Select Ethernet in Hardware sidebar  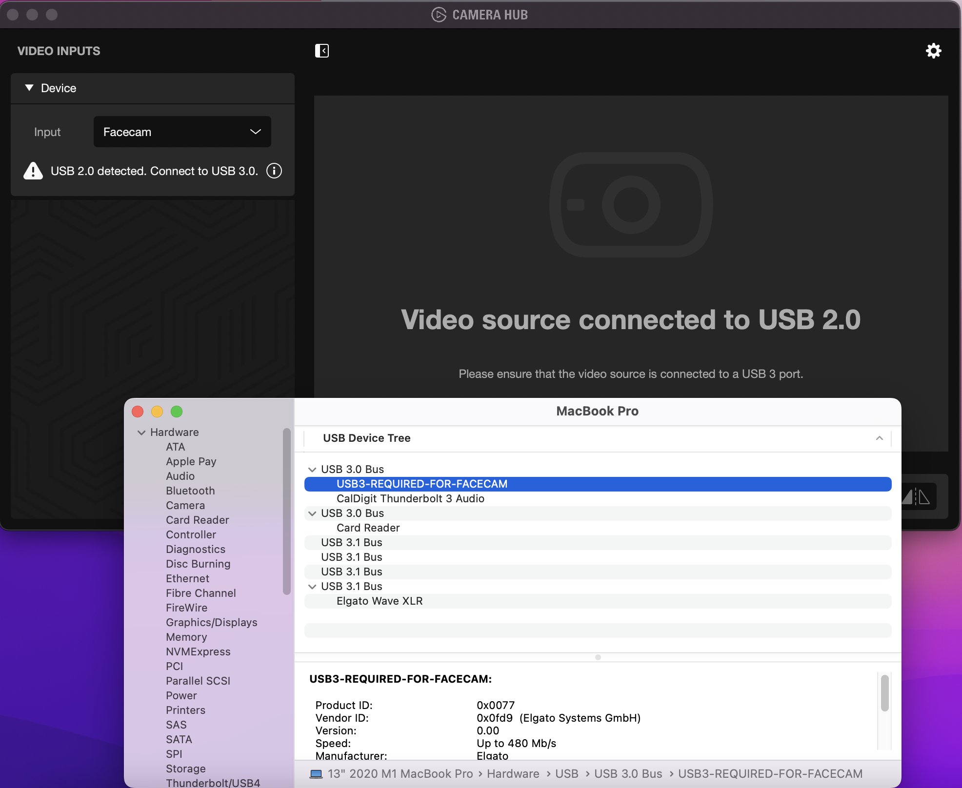187,578
